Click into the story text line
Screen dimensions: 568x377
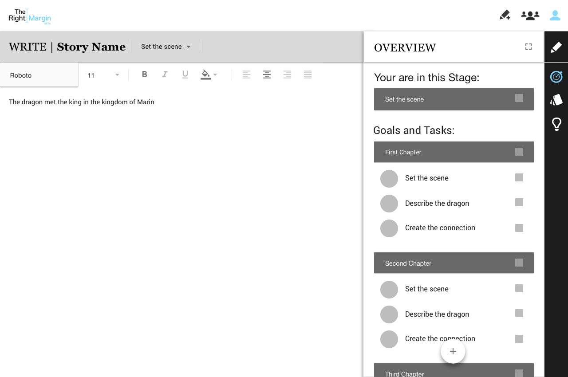(x=82, y=102)
